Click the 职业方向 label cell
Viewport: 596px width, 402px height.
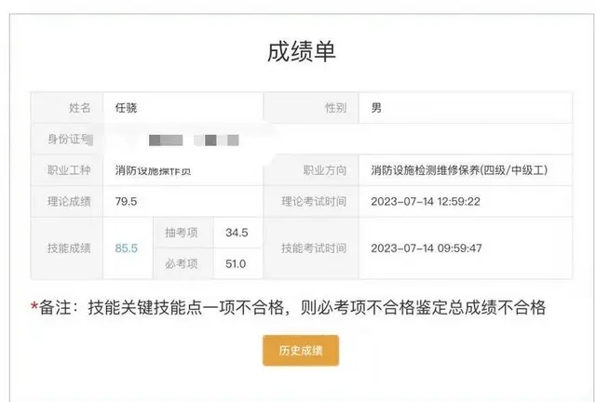[x=311, y=170]
